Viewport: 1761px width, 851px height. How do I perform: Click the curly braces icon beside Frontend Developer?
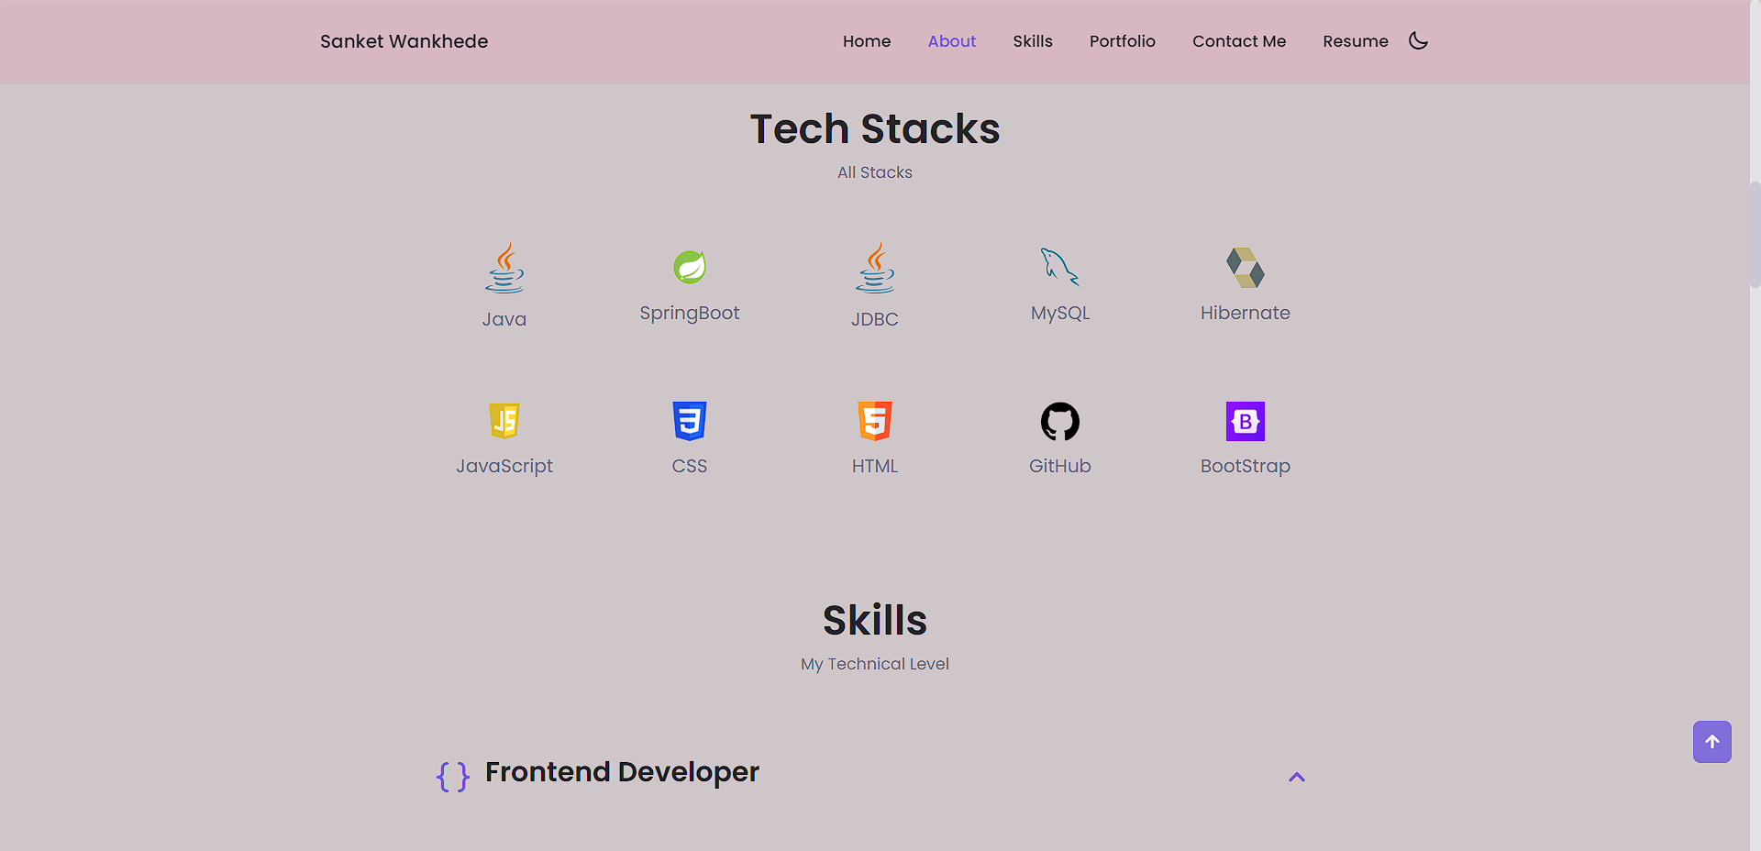451,776
